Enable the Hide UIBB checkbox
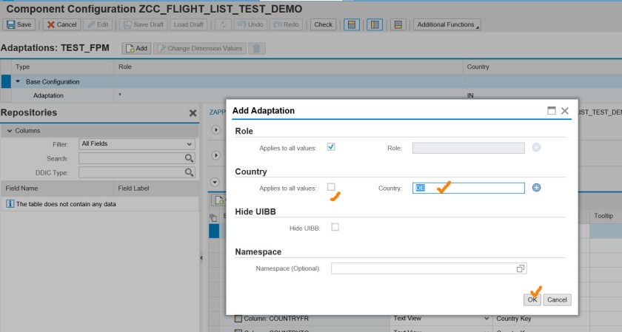The width and height of the screenshot is (622, 332). point(335,228)
